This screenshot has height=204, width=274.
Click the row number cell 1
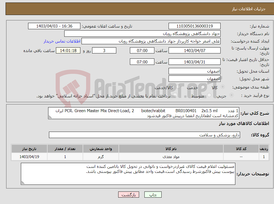264,157
